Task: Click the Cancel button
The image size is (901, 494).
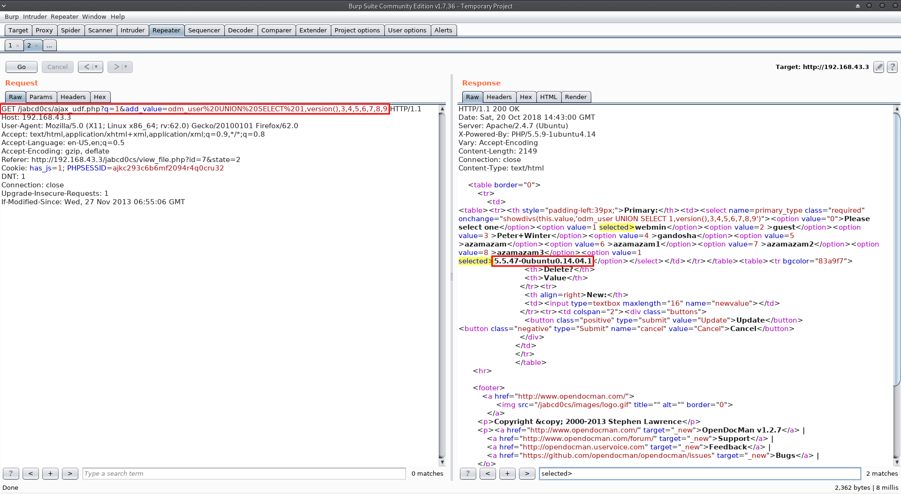Action: click(x=57, y=67)
